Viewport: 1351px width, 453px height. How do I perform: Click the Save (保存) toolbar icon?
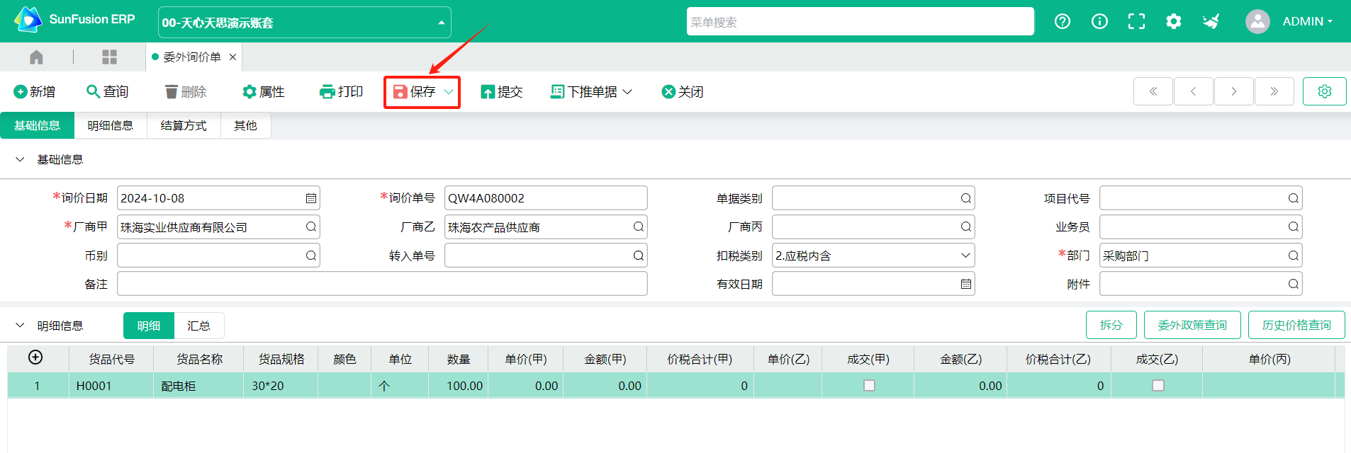pos(400,92)
